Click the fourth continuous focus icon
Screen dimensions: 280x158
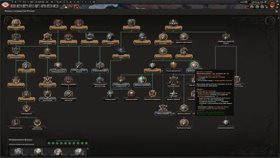click(x=79, y=151)
